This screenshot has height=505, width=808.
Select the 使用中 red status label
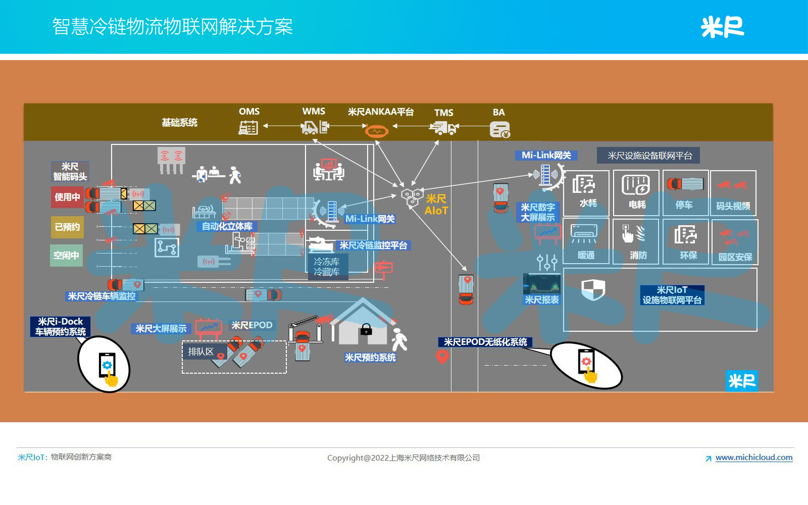point(67,197)
